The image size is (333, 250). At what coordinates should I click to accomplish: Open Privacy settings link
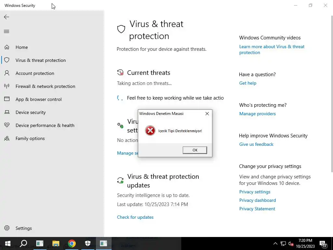[x=255, y=192]
